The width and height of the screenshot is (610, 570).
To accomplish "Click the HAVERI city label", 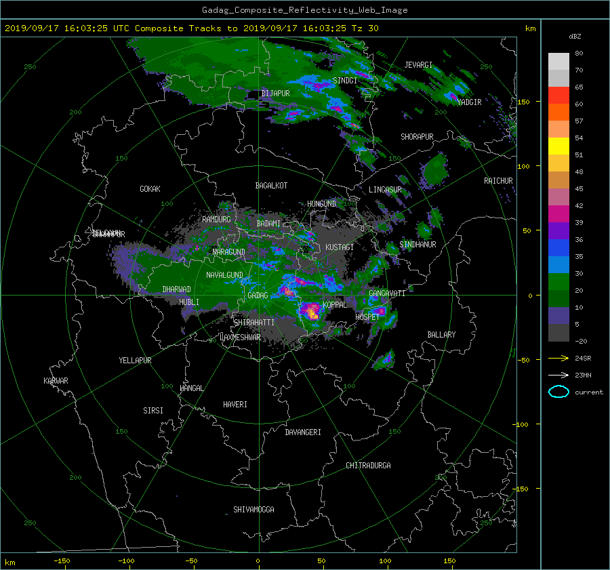I will click(x=235, y=405).
